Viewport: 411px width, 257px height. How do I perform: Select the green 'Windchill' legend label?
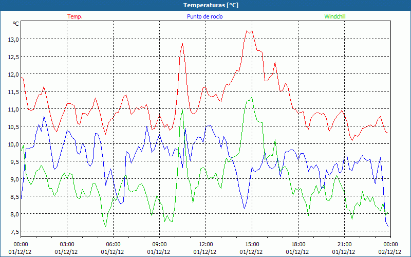click(335, 16)
